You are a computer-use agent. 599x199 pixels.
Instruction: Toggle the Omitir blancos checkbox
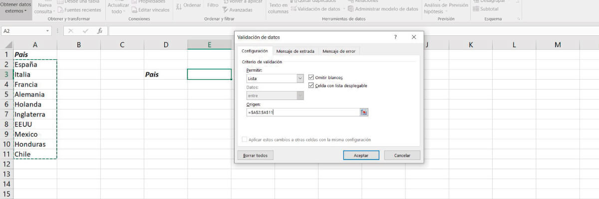[x=312, y=78]
